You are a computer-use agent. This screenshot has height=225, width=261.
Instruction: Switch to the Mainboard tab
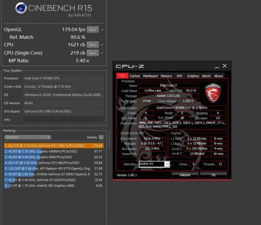click(x=150, y=76)
